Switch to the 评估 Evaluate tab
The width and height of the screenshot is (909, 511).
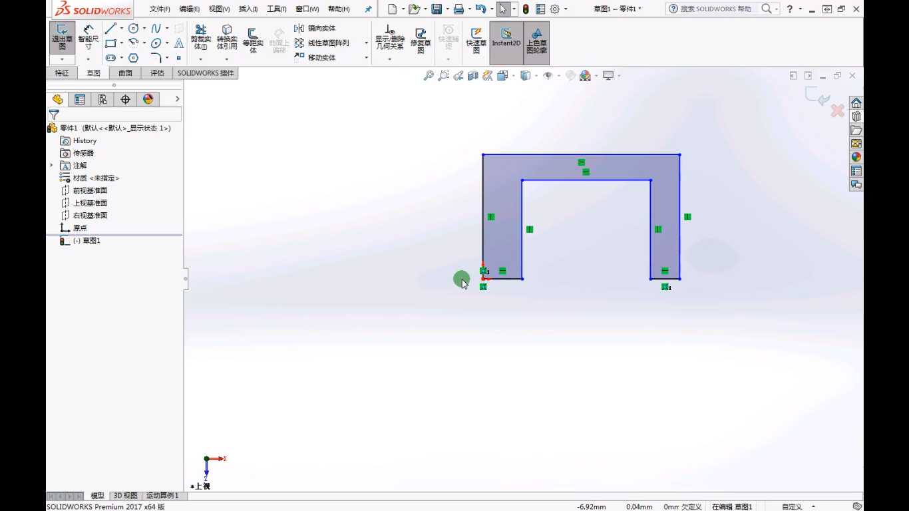[x=157, y=73]
